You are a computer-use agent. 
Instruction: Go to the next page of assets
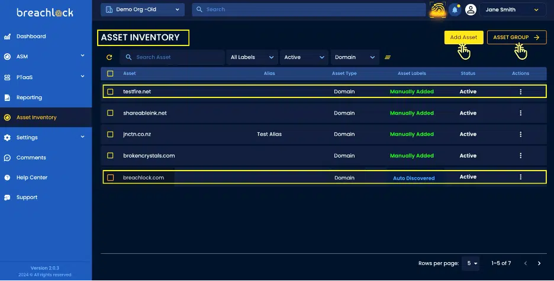click(x=539, y=263)
